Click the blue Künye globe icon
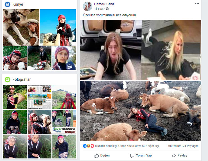Image resolution: width=208 pixels, height=161 pixels. click(x=7, y=4)
